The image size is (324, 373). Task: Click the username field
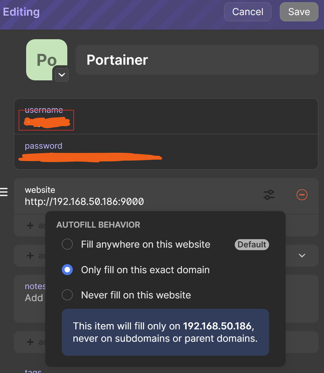point(166,116)
